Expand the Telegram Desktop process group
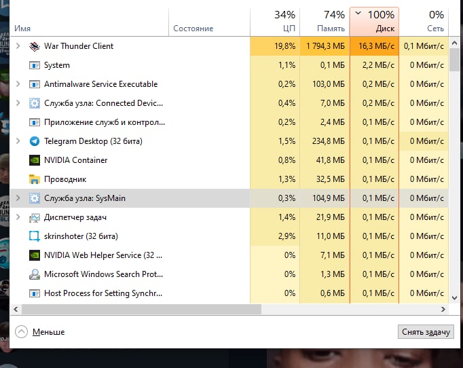The image size is (463, 368). [x=18, y=141]
